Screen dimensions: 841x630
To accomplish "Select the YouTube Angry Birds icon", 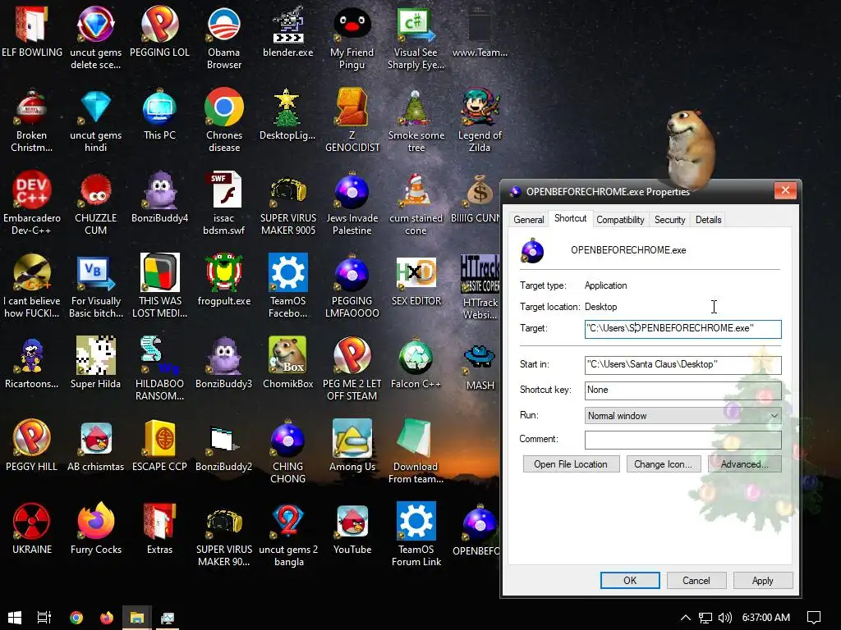I will click(x=352, y=529).
